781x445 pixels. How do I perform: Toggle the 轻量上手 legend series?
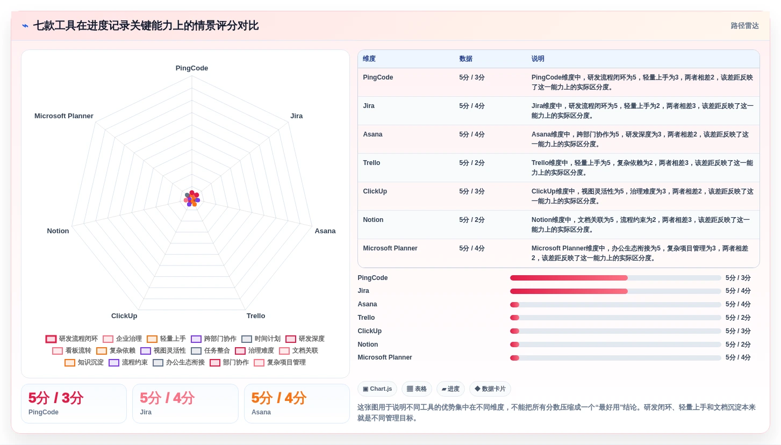(x=167, y=339)
